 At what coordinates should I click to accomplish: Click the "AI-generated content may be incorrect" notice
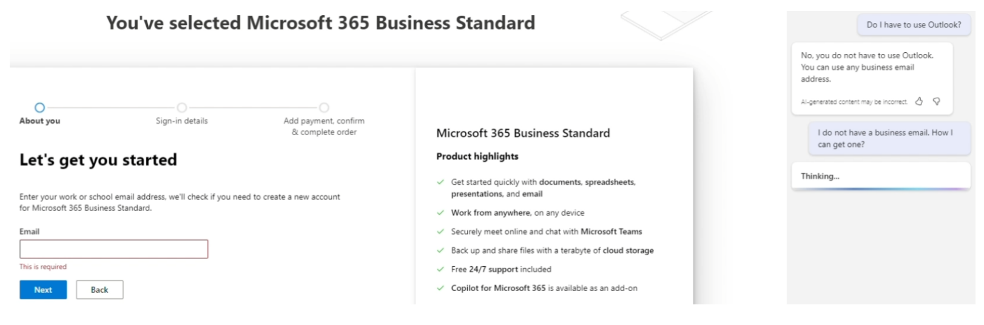click(854, 102)
